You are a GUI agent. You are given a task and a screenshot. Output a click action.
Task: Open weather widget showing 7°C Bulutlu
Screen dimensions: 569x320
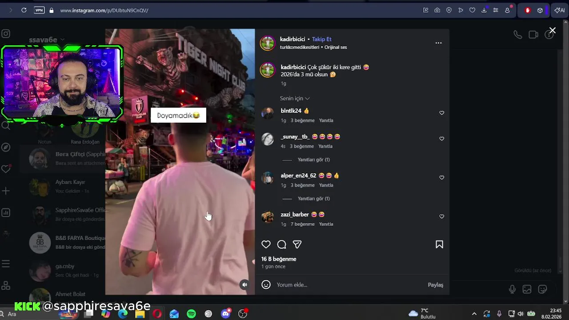click(422, 314)
